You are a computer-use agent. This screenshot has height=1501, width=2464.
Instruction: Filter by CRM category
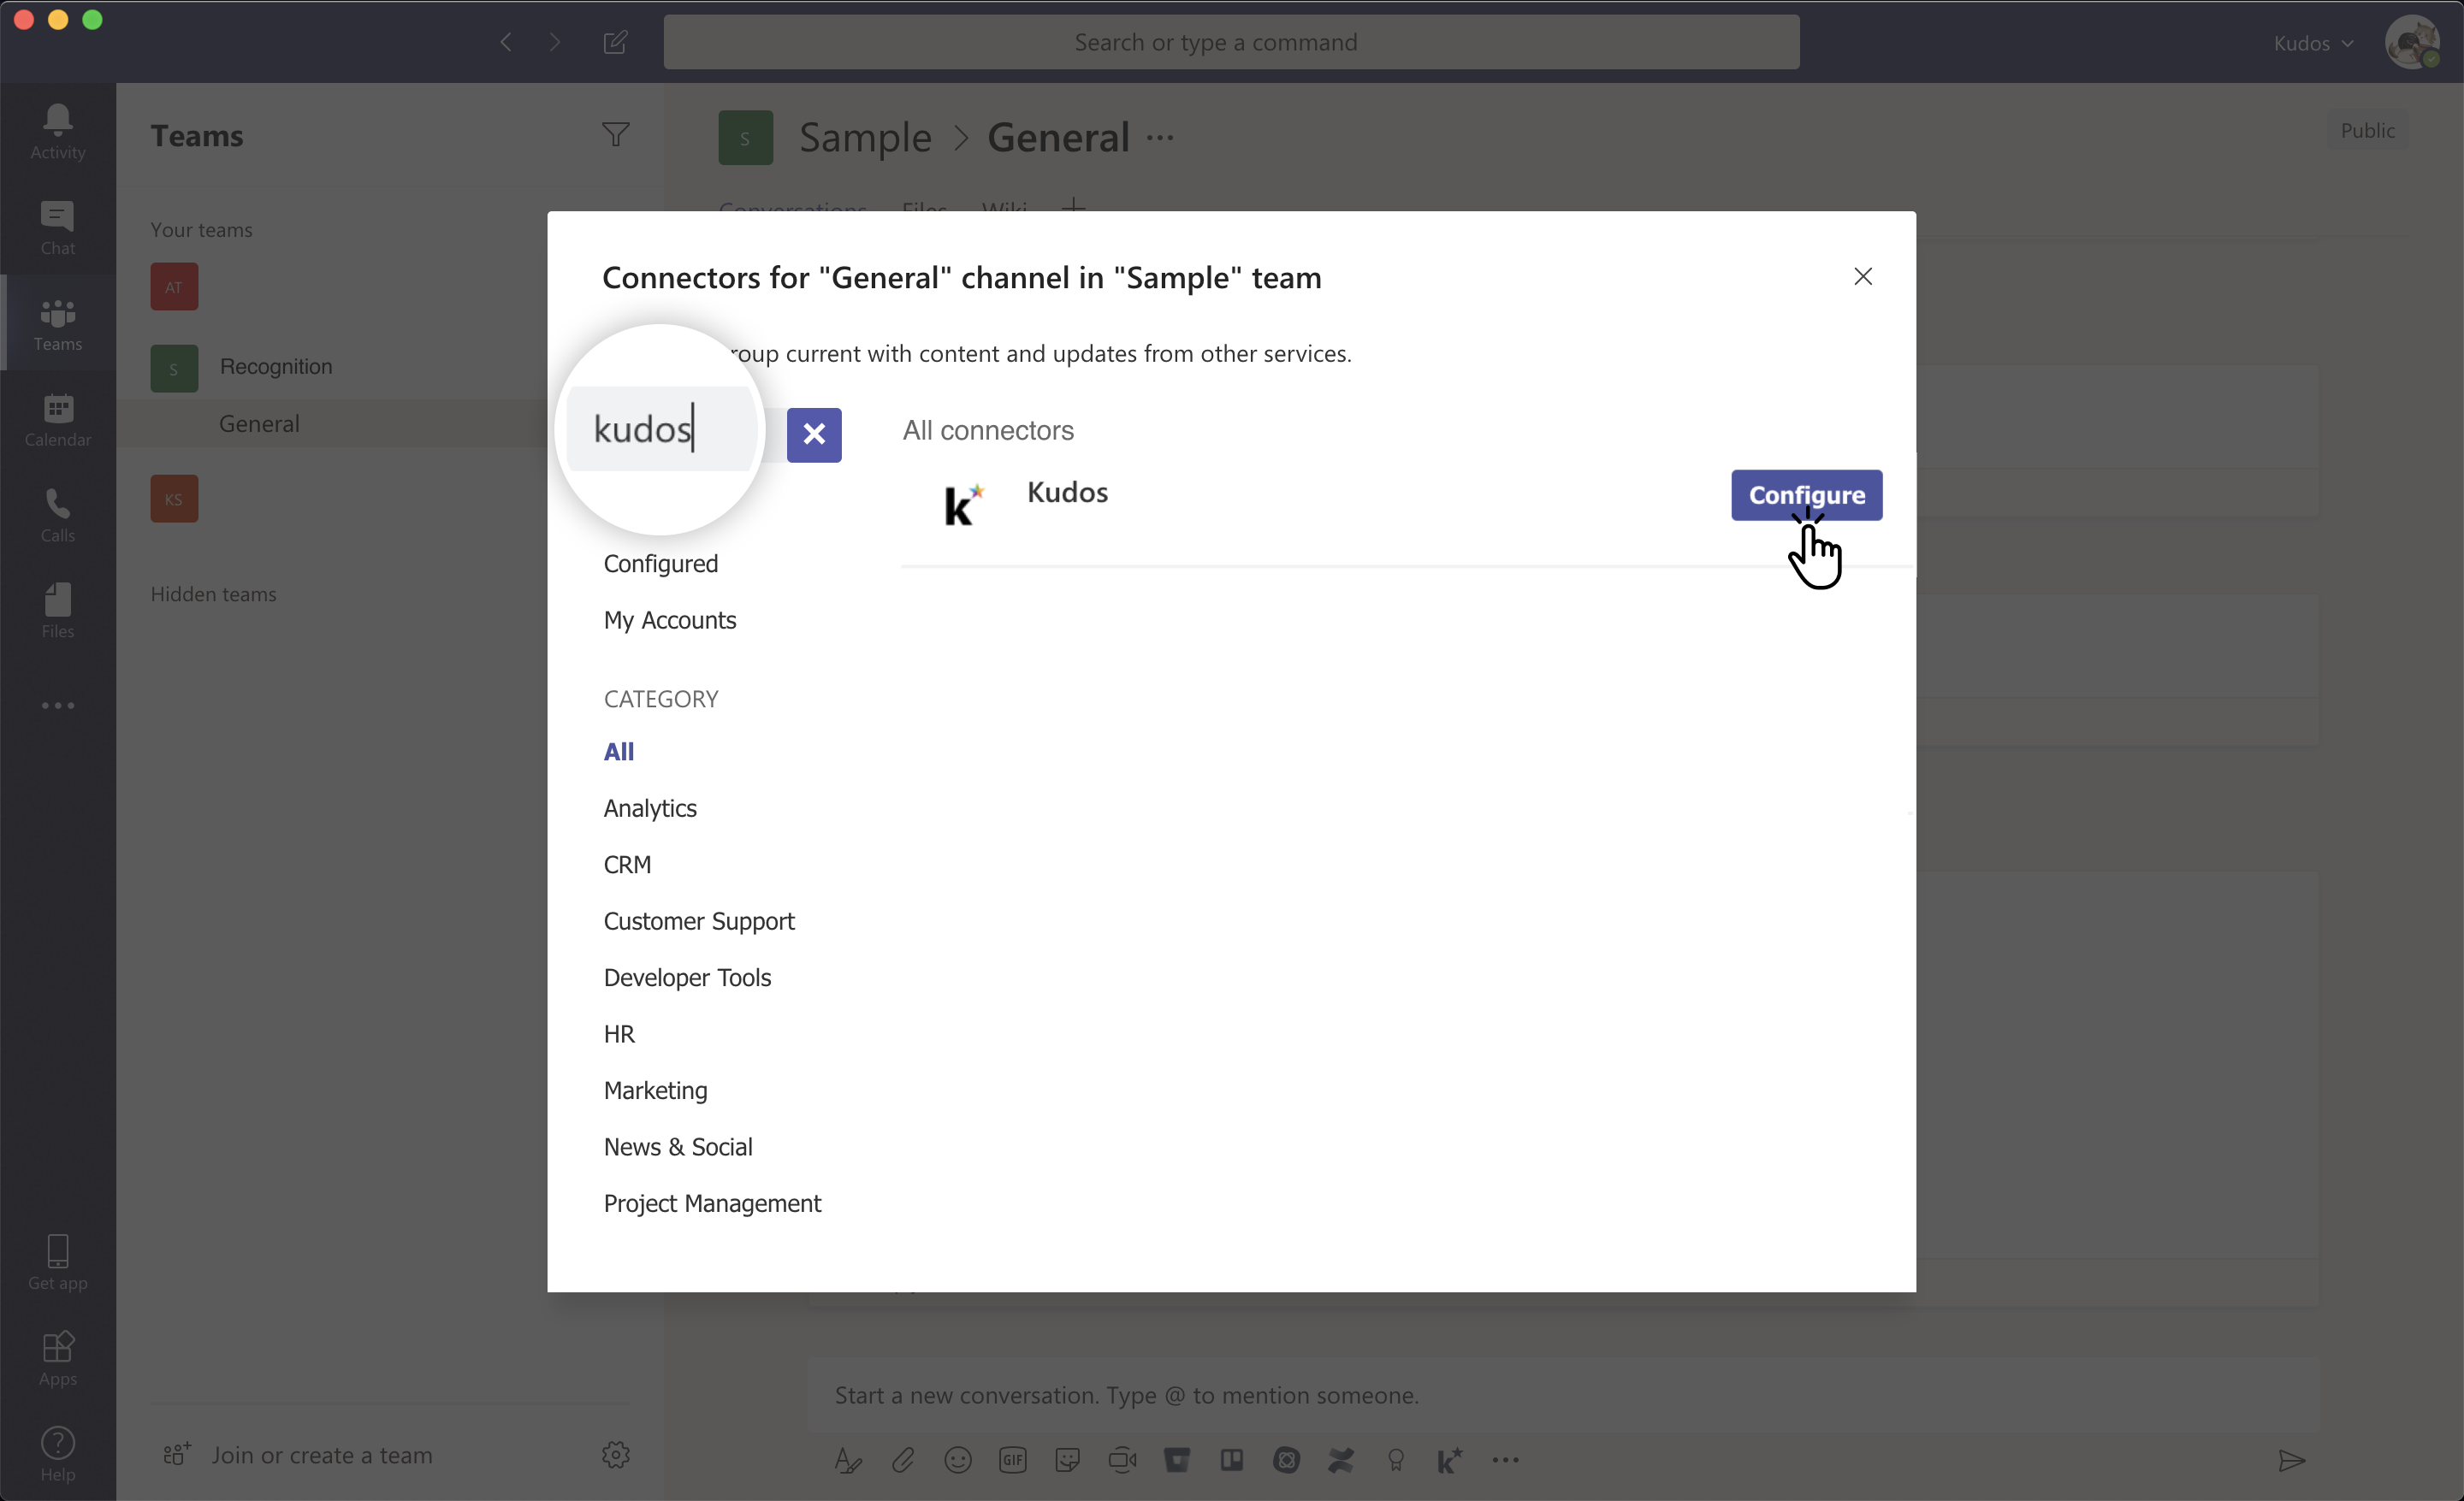627,865
